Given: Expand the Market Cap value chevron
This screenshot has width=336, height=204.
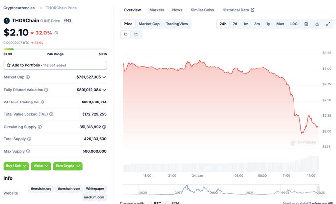Looking at the screenshot, I should point(104,77).
